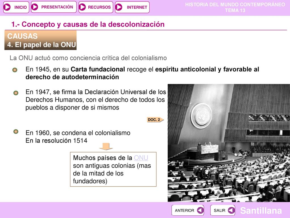Follow the ONU hyperlink in the box
This screenshot has height=218, width=290.
point(141,158)
